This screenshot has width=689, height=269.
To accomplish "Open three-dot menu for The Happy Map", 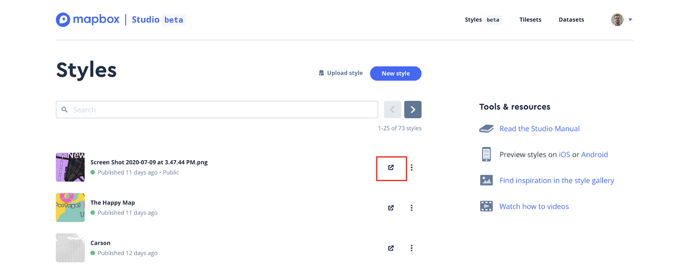I will click(x=411, y=208).
